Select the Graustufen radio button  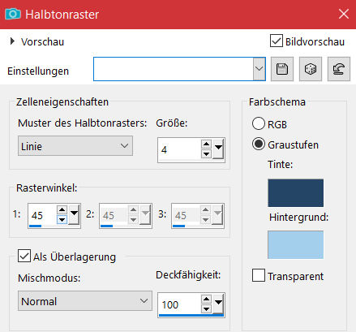coord(259,144)
